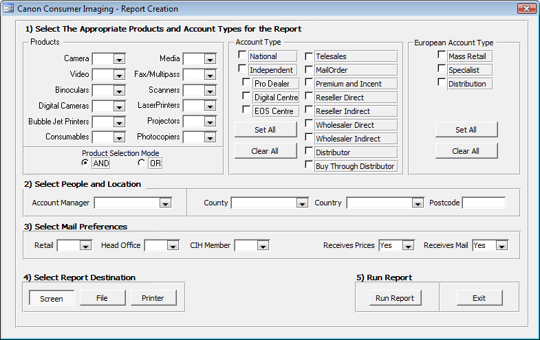Viewport: 540px width, 340px height.
Task: Tick the MailOrder checkbox
Action: (x=309, y=69)
